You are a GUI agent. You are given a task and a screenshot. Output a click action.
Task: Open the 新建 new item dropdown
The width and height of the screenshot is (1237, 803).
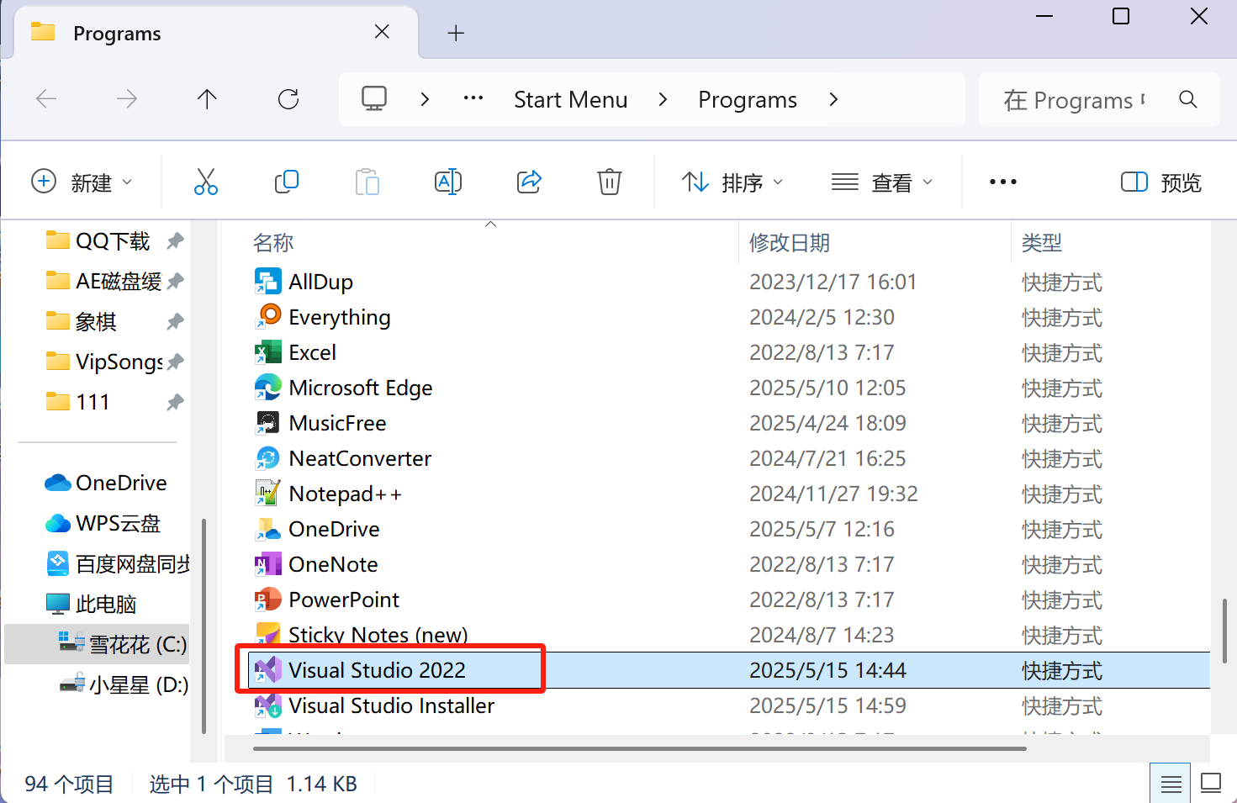pos(82,182)
